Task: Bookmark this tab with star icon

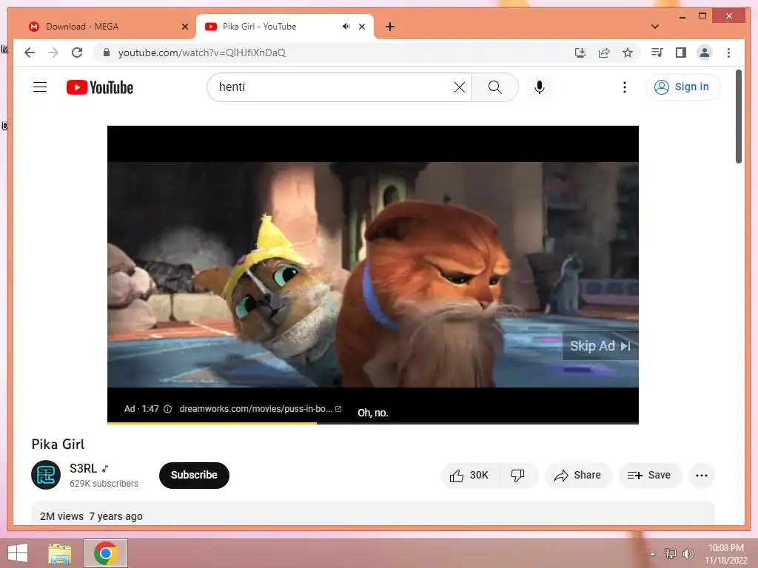Action: (x=628, y=53)
